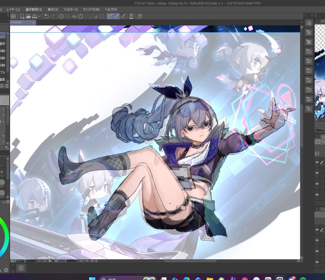Click the Save icon in command bar
The width and height of the screenshot is (325, 280).
pyautogui.click(x=35, y=16)
